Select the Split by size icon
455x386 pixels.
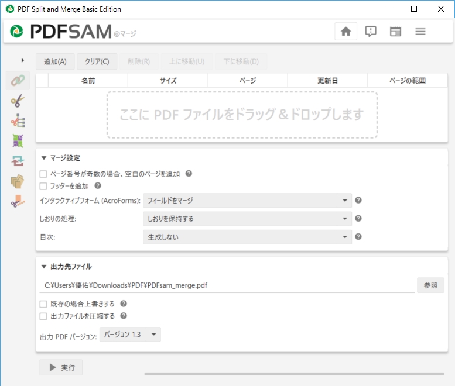[18, 201]
